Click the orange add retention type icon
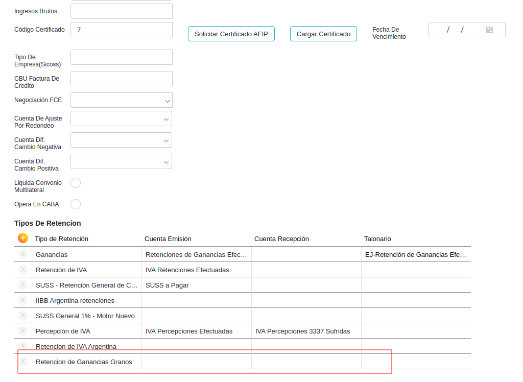 click(23, 238)
